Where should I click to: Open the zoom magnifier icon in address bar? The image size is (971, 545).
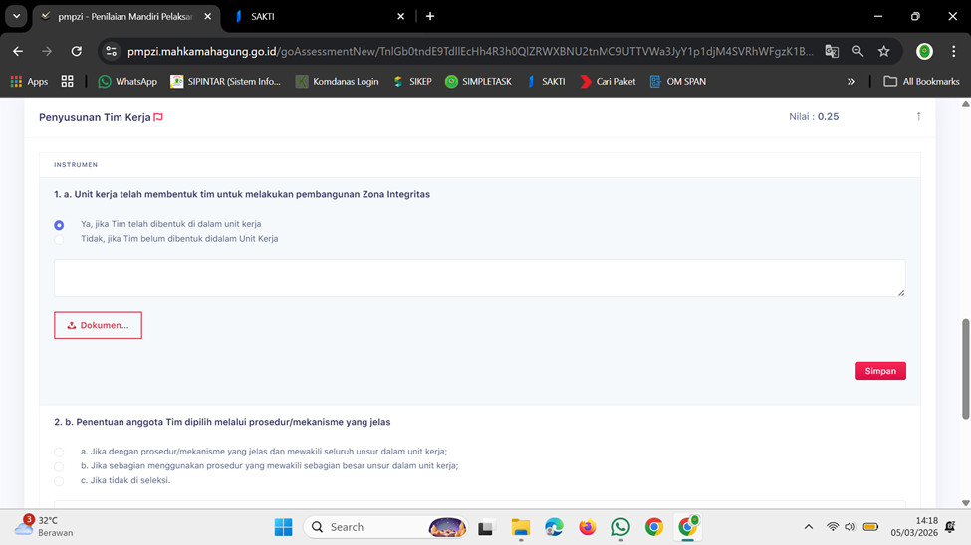click(857, 51)
